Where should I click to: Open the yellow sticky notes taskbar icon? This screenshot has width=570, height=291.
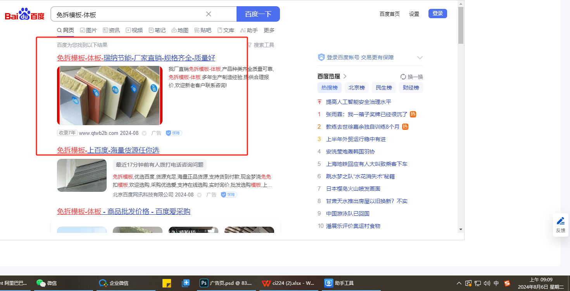tap(167, 283)
